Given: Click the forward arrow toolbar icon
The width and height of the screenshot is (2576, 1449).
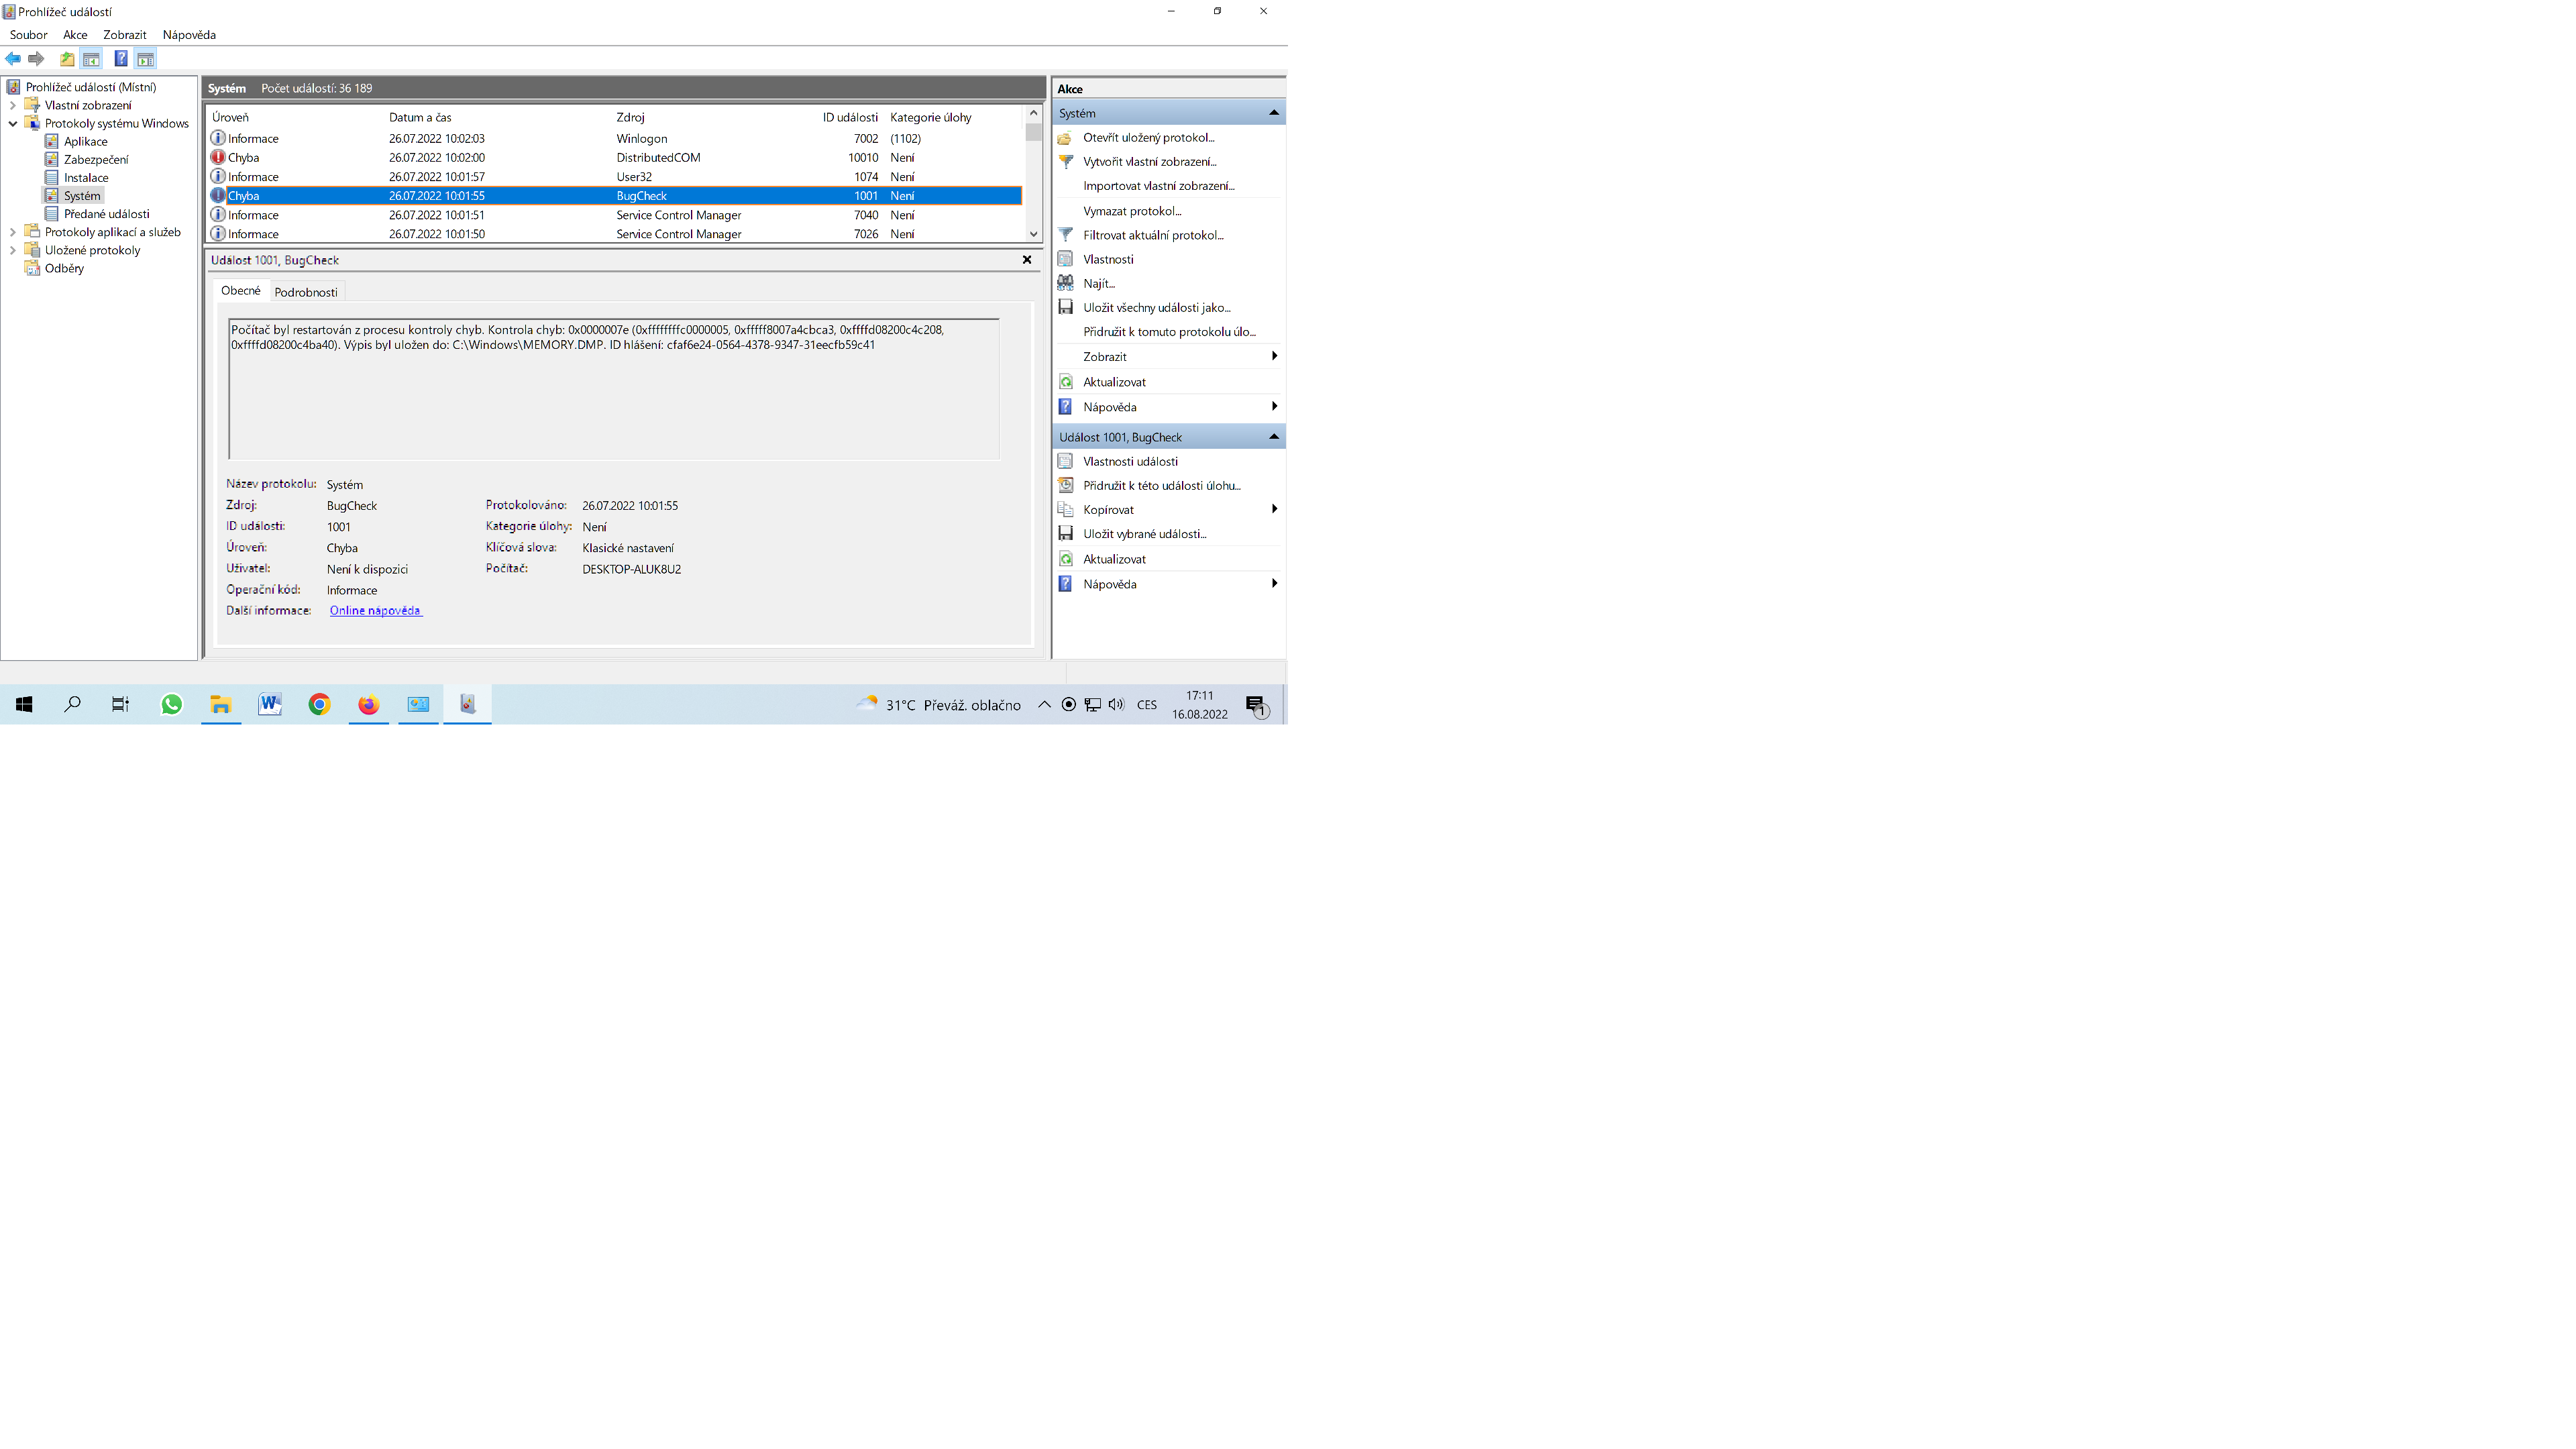Looking at the screenshot, I should pos(37,59).
